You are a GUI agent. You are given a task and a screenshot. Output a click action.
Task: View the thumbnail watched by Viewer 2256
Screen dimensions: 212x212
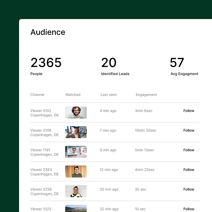click(x=76, y=191)
